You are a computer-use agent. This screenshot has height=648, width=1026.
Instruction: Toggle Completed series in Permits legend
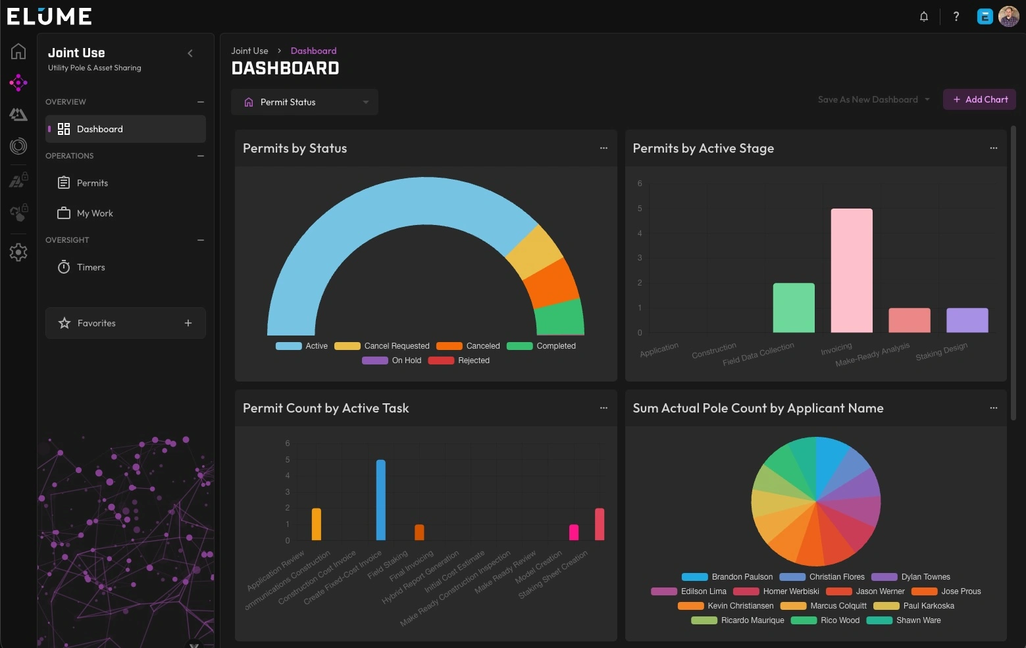[541, 346]
